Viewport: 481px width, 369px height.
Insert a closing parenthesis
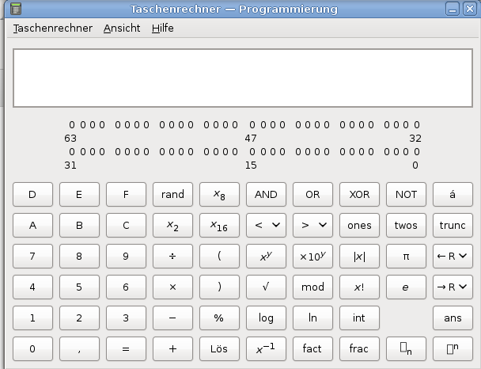(x=219, y=287)
